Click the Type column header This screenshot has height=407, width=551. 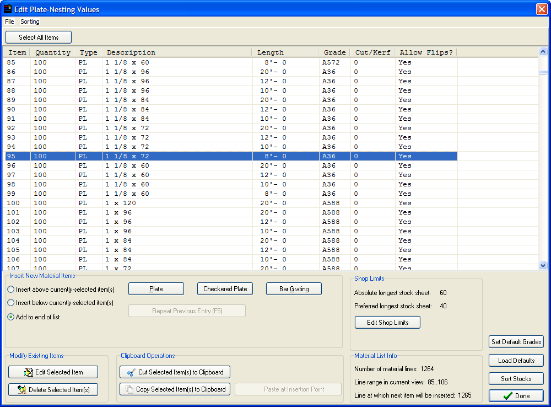click(x=89, y=52)
